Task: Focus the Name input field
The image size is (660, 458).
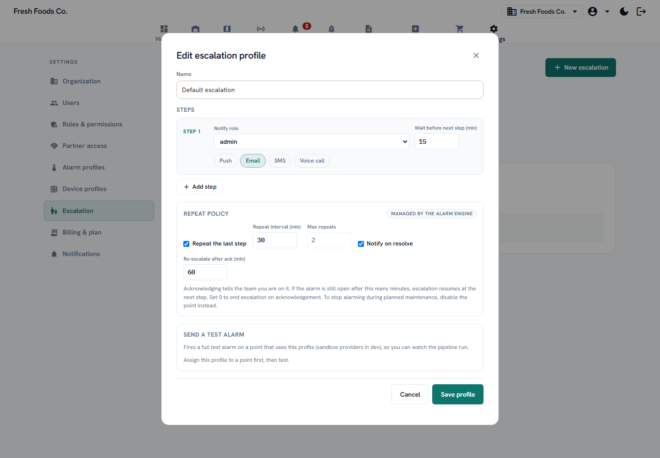Action: pyautogui.click(x=330, y=90)
